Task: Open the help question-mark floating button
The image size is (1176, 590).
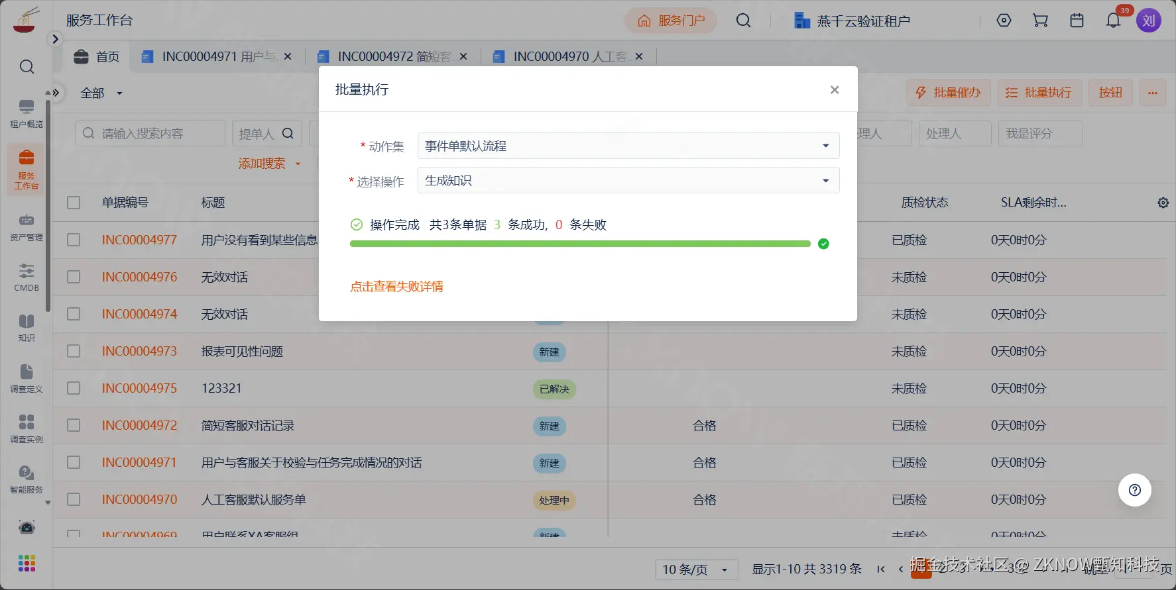Action: (1134, 490)
